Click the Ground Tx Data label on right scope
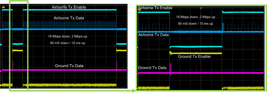 152,68
